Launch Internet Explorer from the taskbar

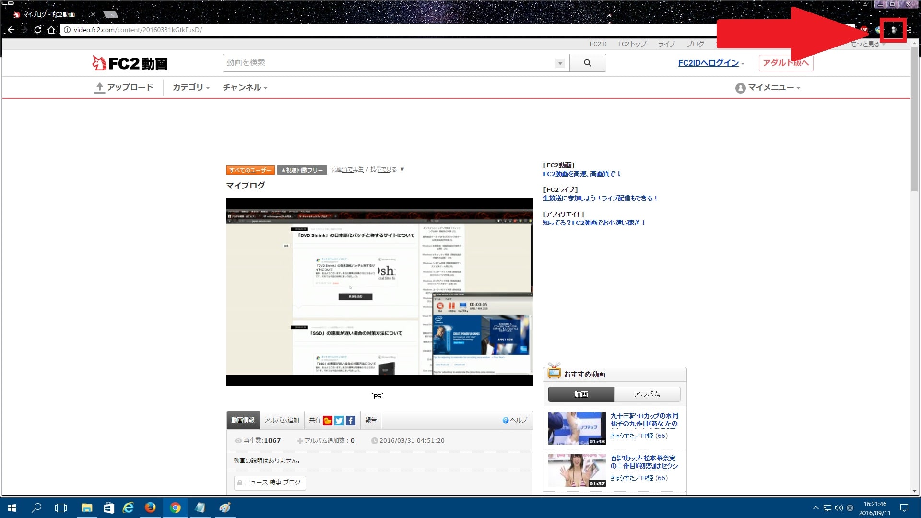[x=128, y=508]
